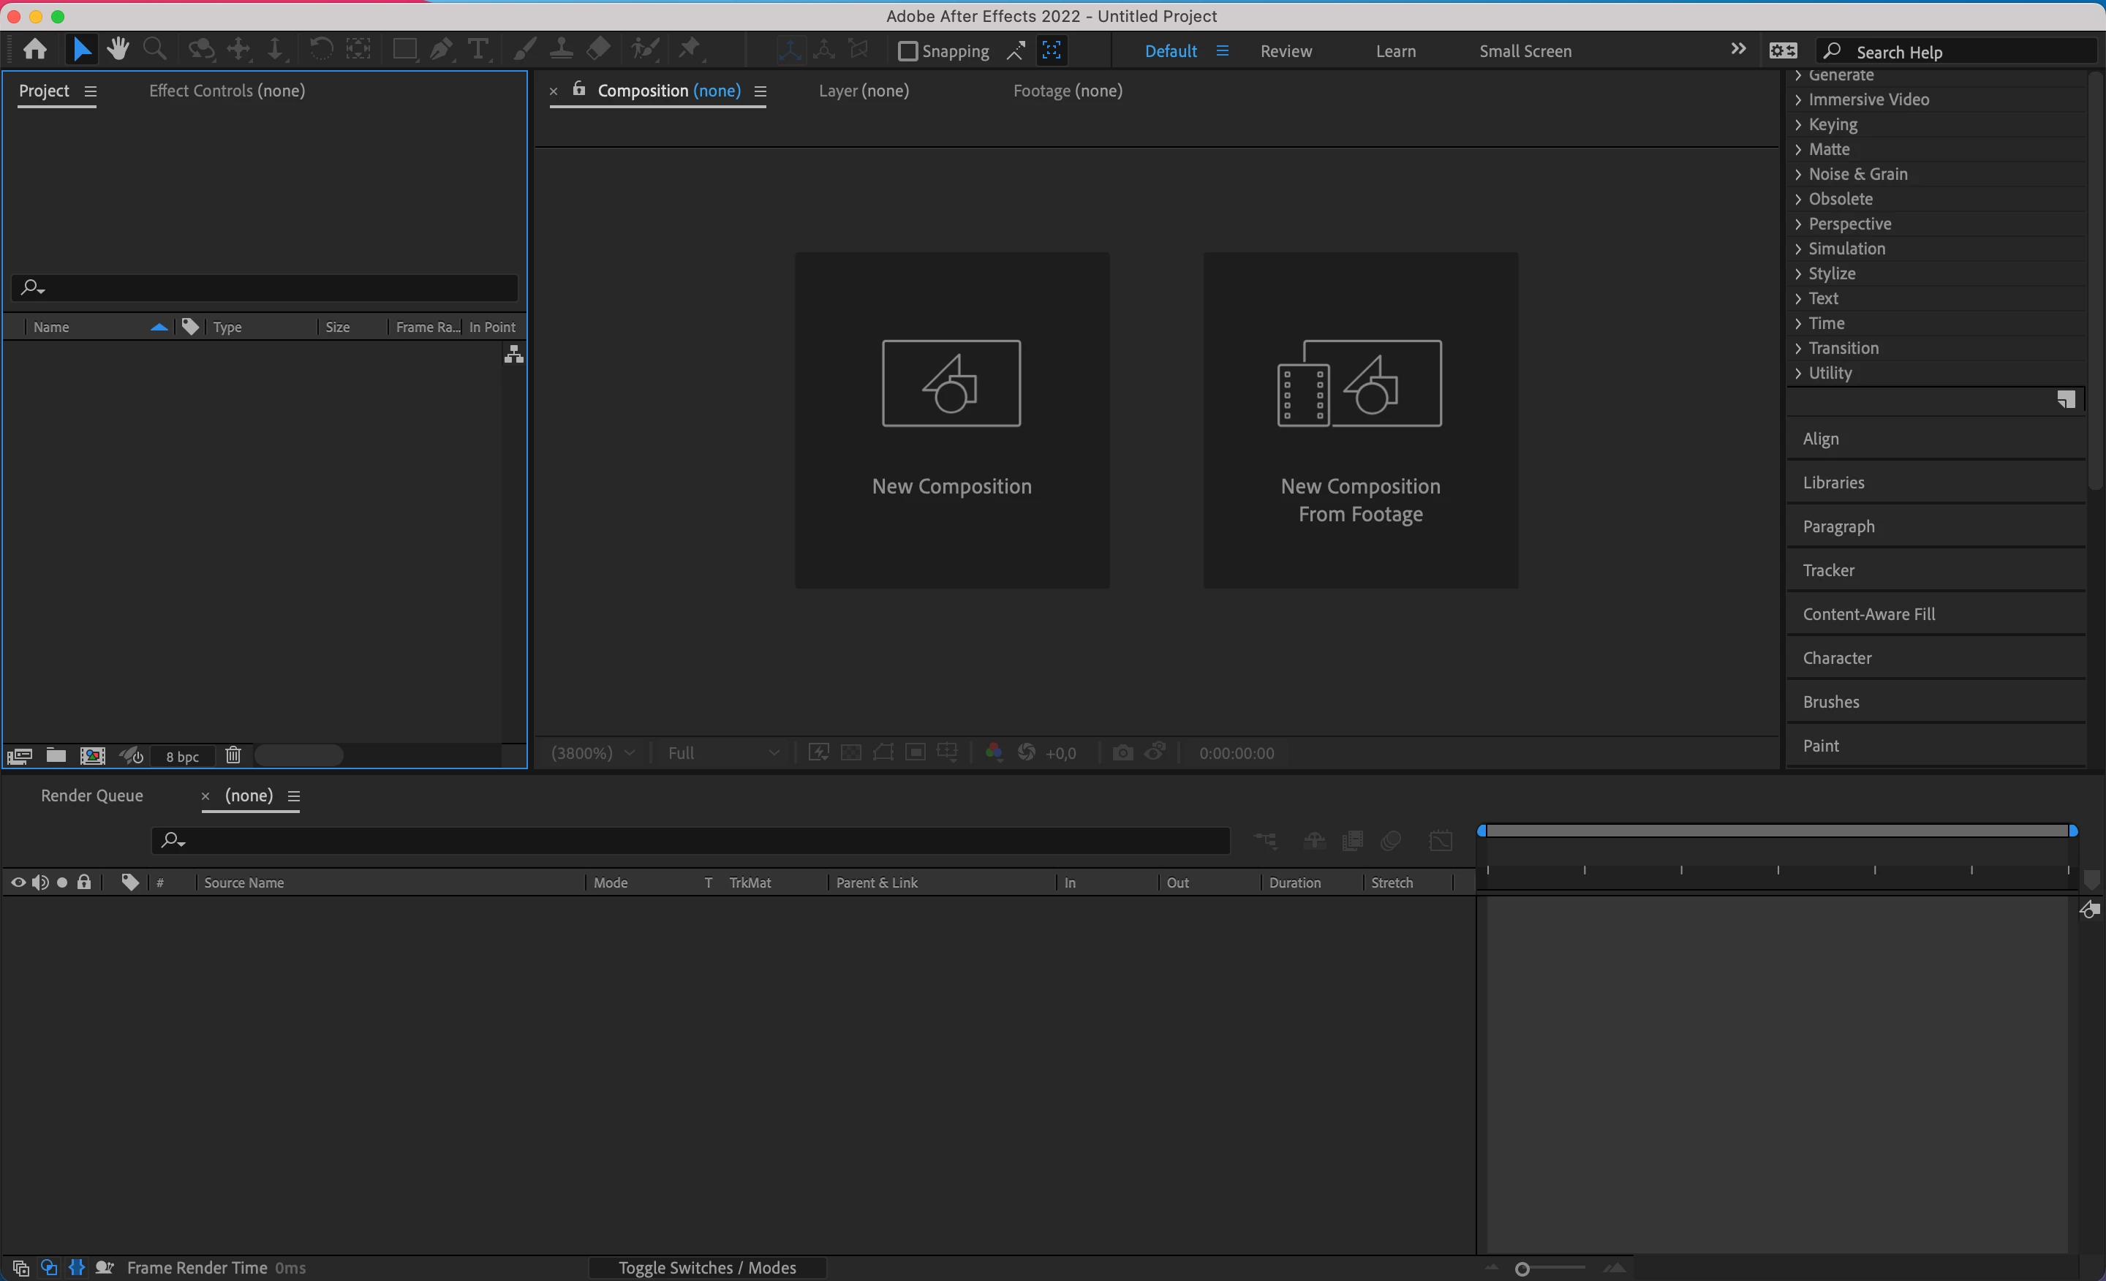2106x1281 pixels.
Task: Create new folder in the Project panel
Action: 56,755
